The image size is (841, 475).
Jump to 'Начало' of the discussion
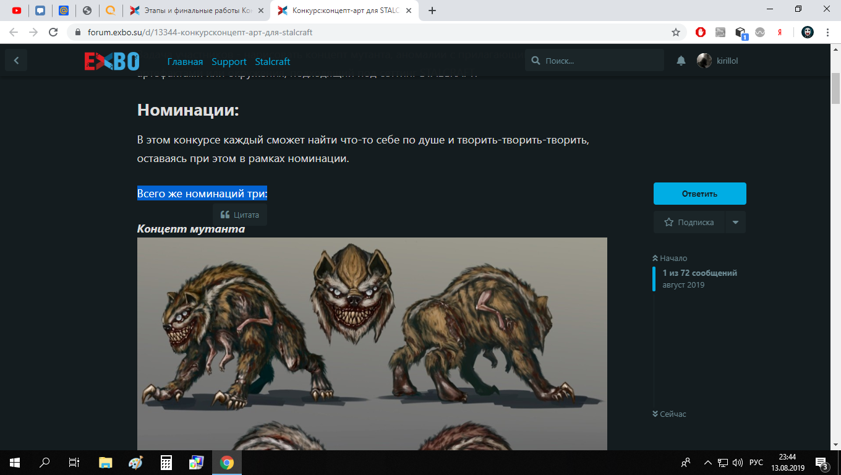click(670, 258)
